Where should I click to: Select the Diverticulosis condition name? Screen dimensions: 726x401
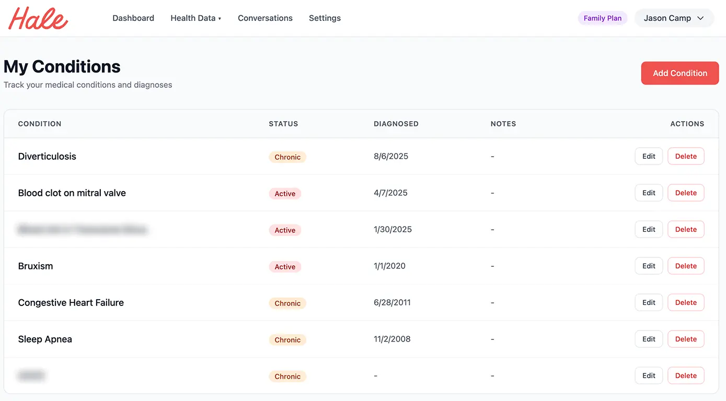click(x=47, y=156)
